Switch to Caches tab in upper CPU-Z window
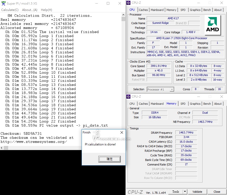227x195 pixels. [143, 10]
